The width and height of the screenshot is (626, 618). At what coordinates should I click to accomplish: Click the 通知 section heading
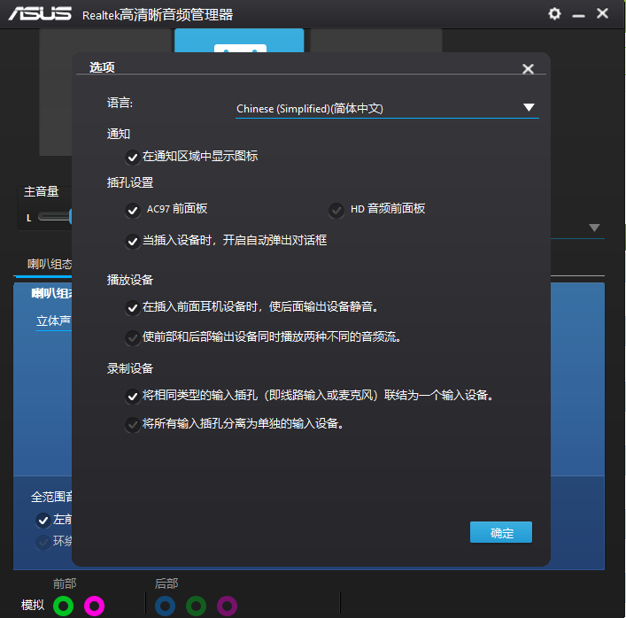pyautogui.click(x=118, y=134)
